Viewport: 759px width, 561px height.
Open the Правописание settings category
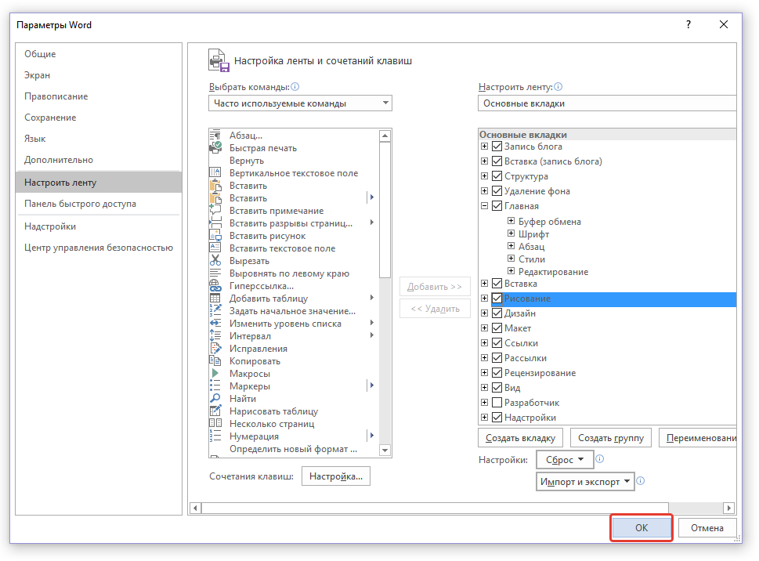[56, 96]
